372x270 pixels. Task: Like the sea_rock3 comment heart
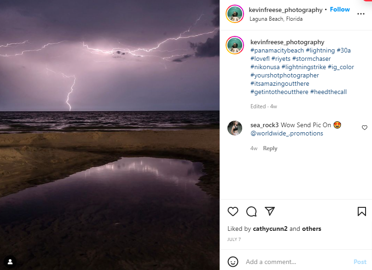(365, 128)
